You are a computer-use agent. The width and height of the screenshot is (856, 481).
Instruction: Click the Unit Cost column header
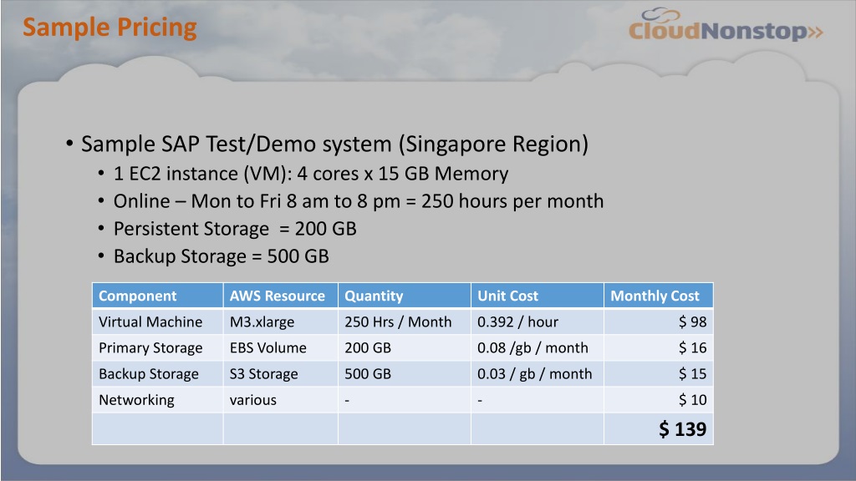[538, 296]
